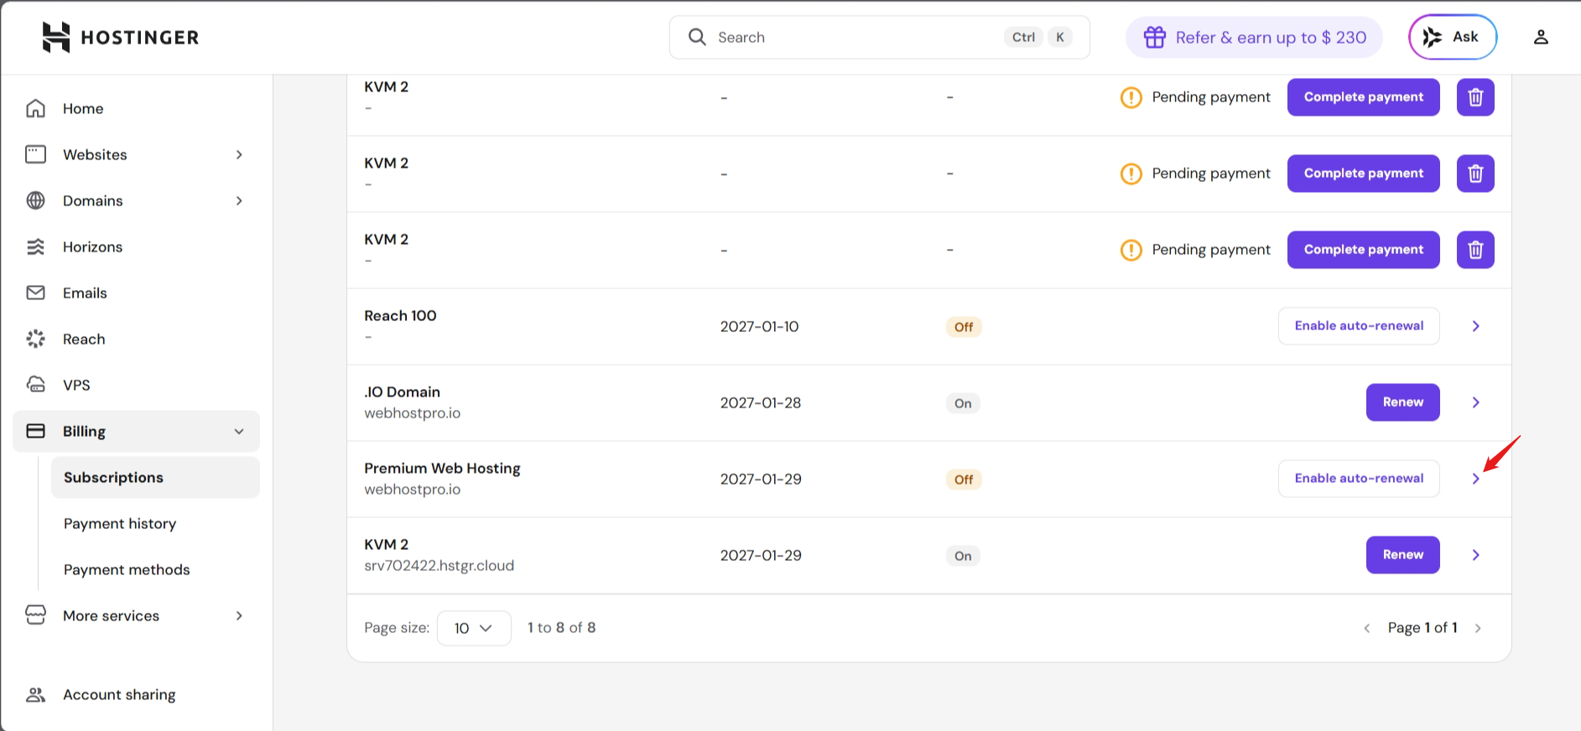Click expiry date 2027-01-28
Image resolution: width=1581 pixels, height=731 pixels.
pyautogui.click(x=761, y=403)
